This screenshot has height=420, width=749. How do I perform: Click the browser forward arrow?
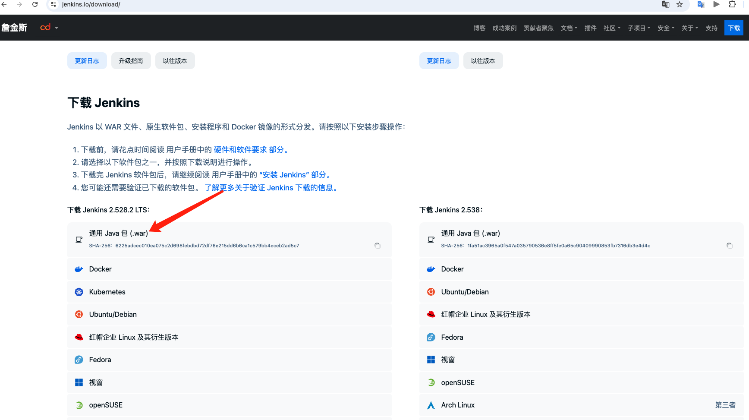click(x=19, y=4)
